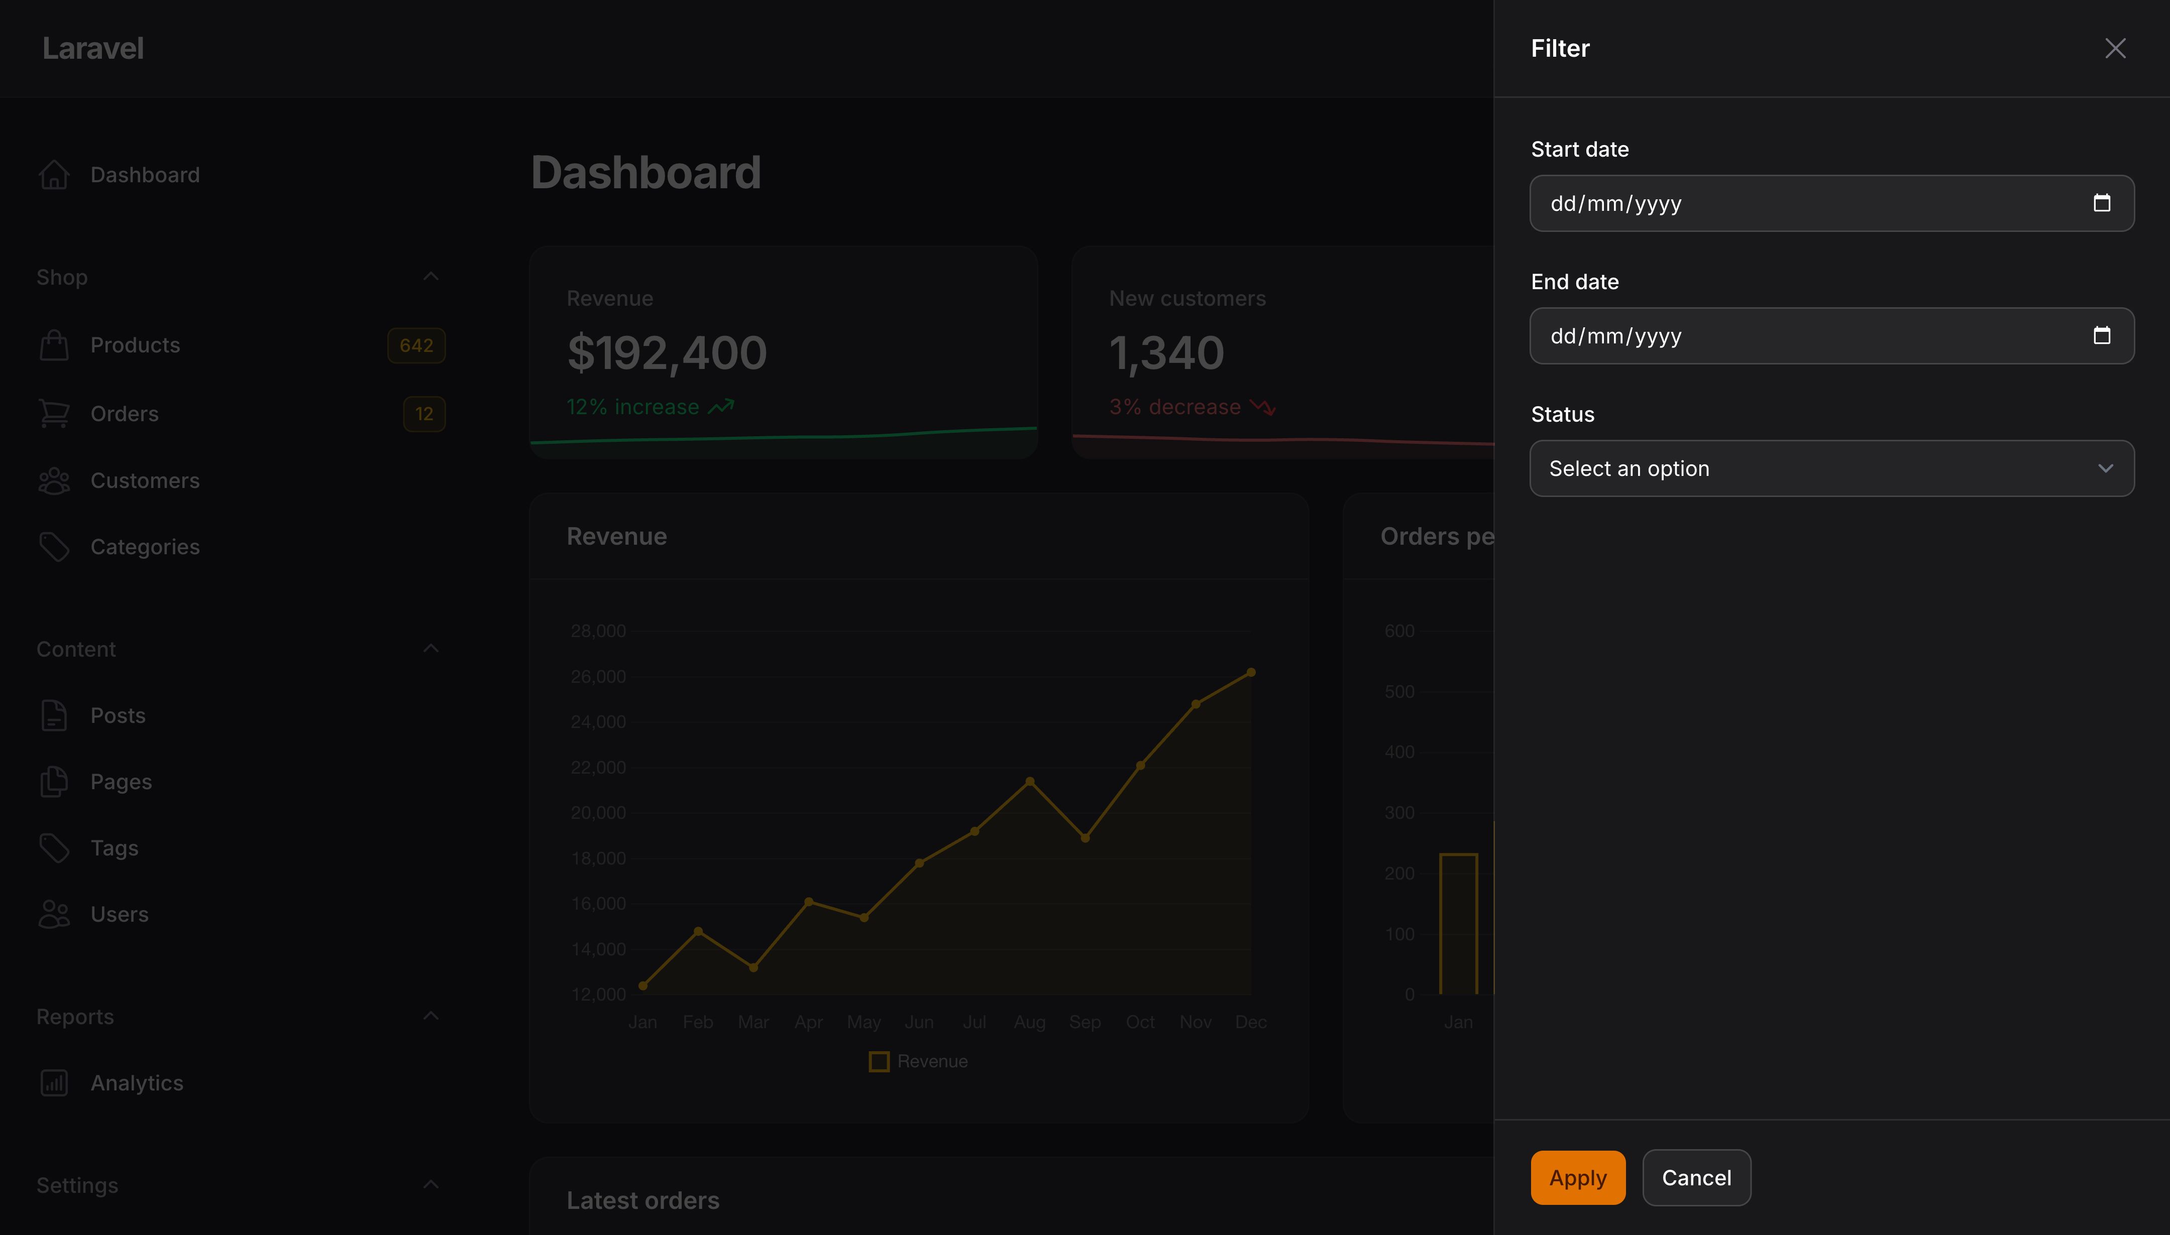The width and height of the screenshot is (2170, 1235).
Task: Open Categories in the sidebar
Action: [x=241, y=547]
